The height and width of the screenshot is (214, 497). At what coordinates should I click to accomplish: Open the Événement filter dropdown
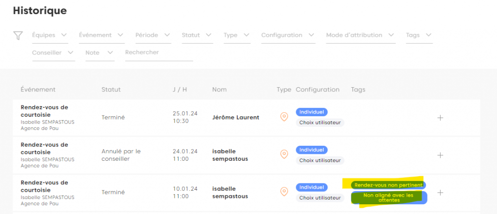pyautogui.click(x=101, y=35)
